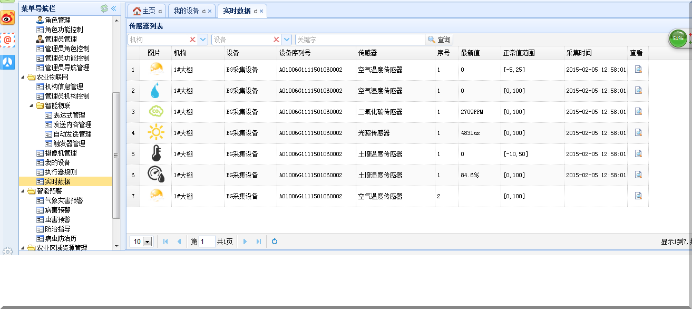Collapse the 智能物联 tree node

31,105
